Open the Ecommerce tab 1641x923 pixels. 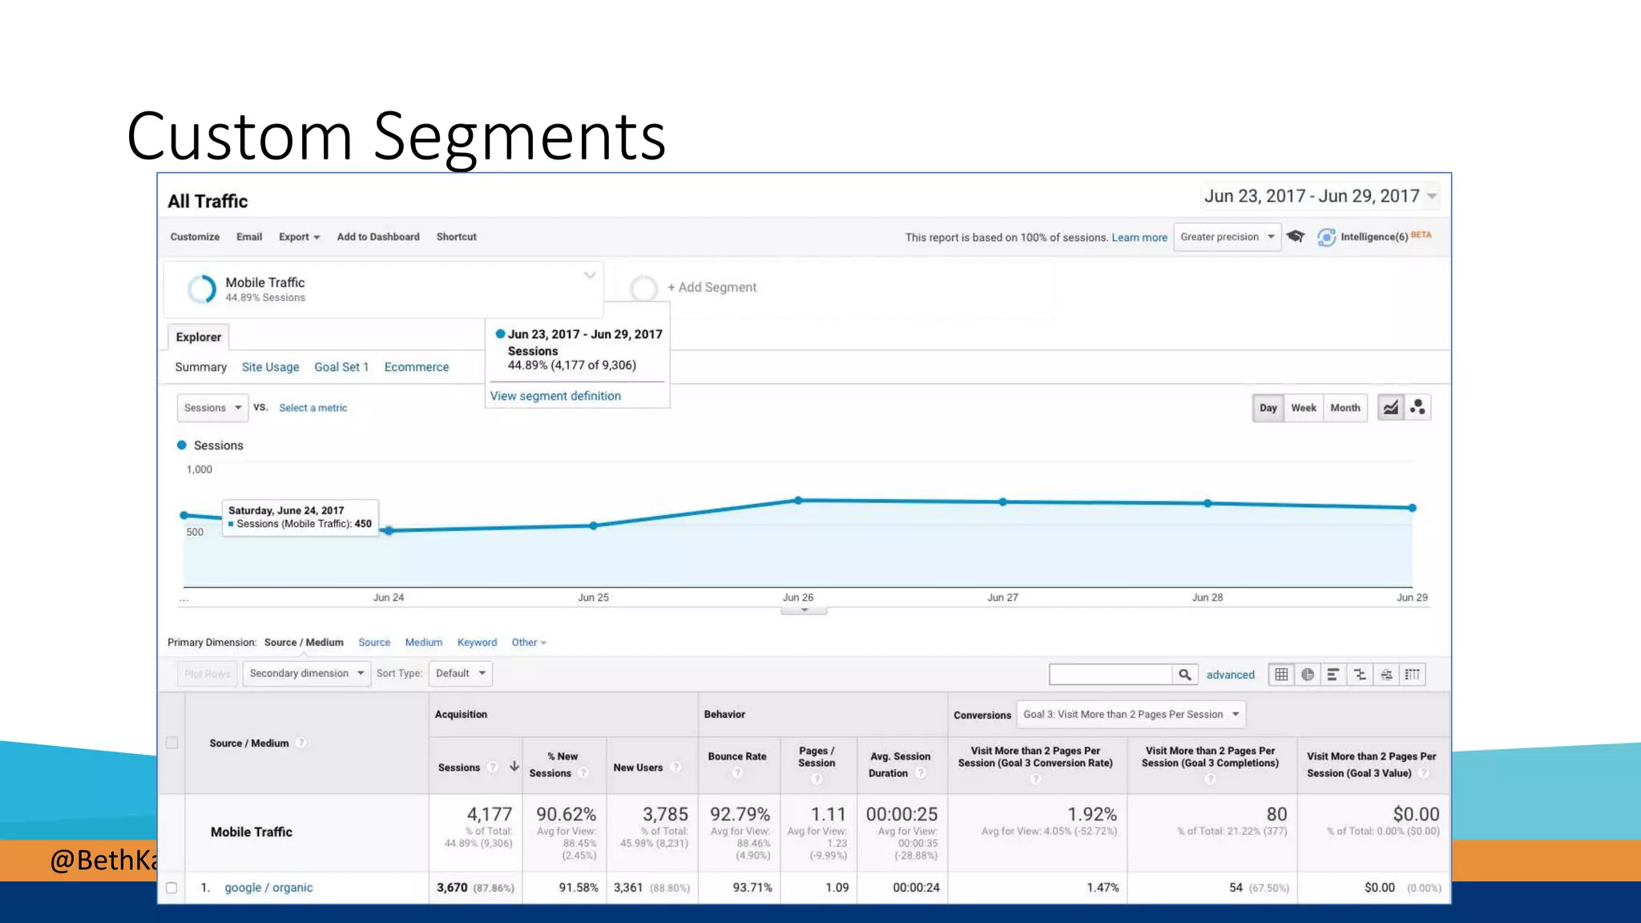(416, 367)
